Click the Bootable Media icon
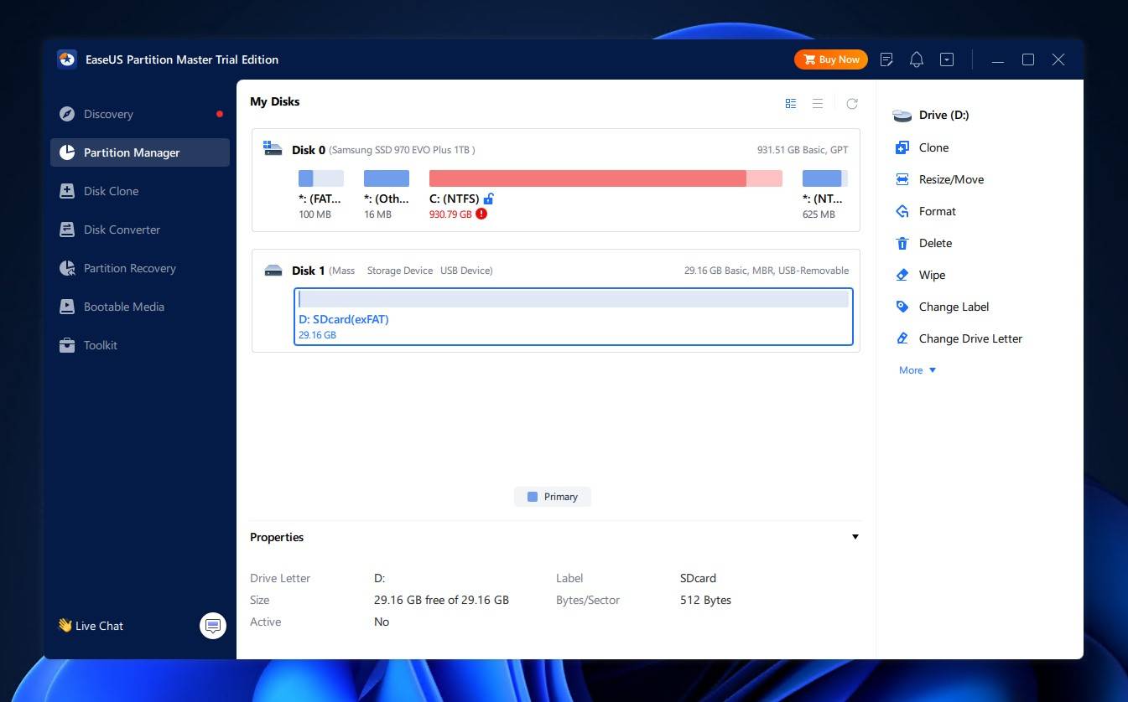The image size is (1128, 702). pyautogui.click(x=67, y=307)
